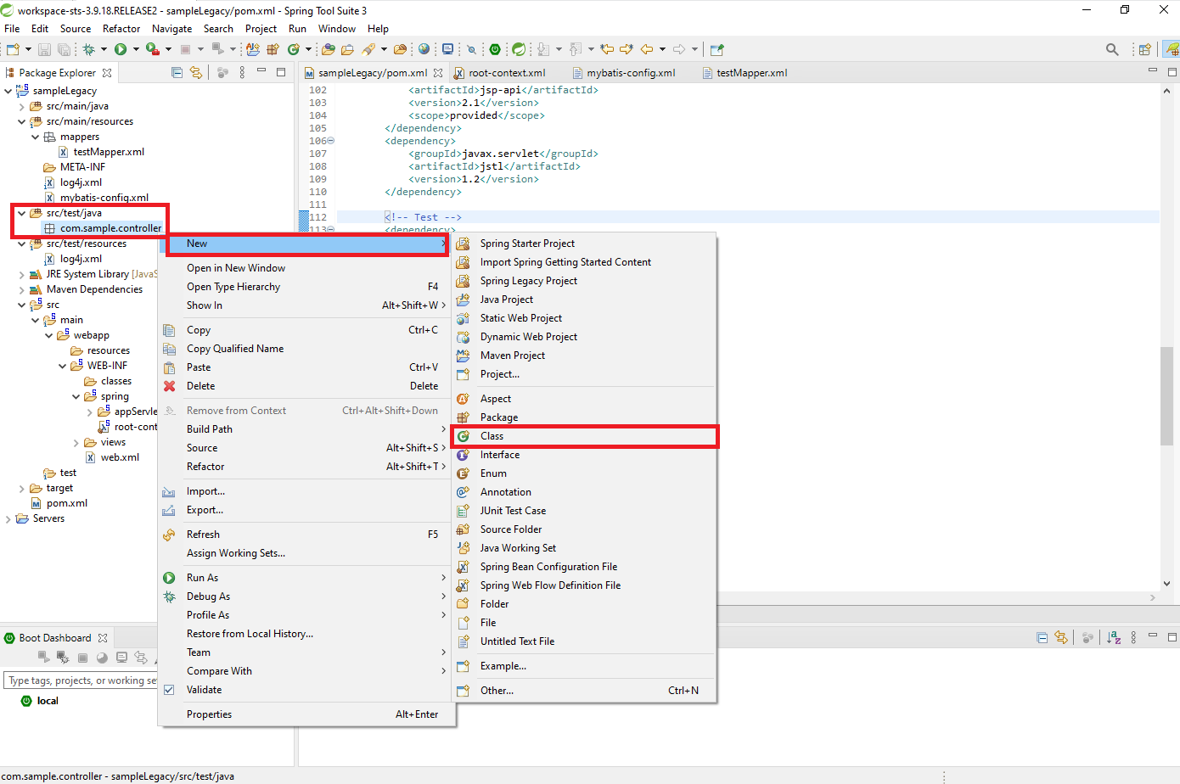Viewport: 1180px width, 784px height.
Task: Click the JUnit Test Case icon
Action: (464, 511)
